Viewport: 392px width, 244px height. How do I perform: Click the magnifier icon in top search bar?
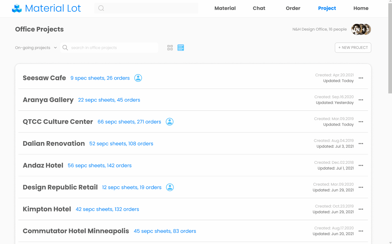tap(101, 8)
